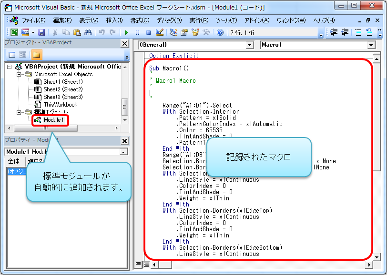Open the ヘルプ(H) menu
Image resolution: width=387 pixels, height=275 pixels.
pyautogui.click(x=324, y=20)
